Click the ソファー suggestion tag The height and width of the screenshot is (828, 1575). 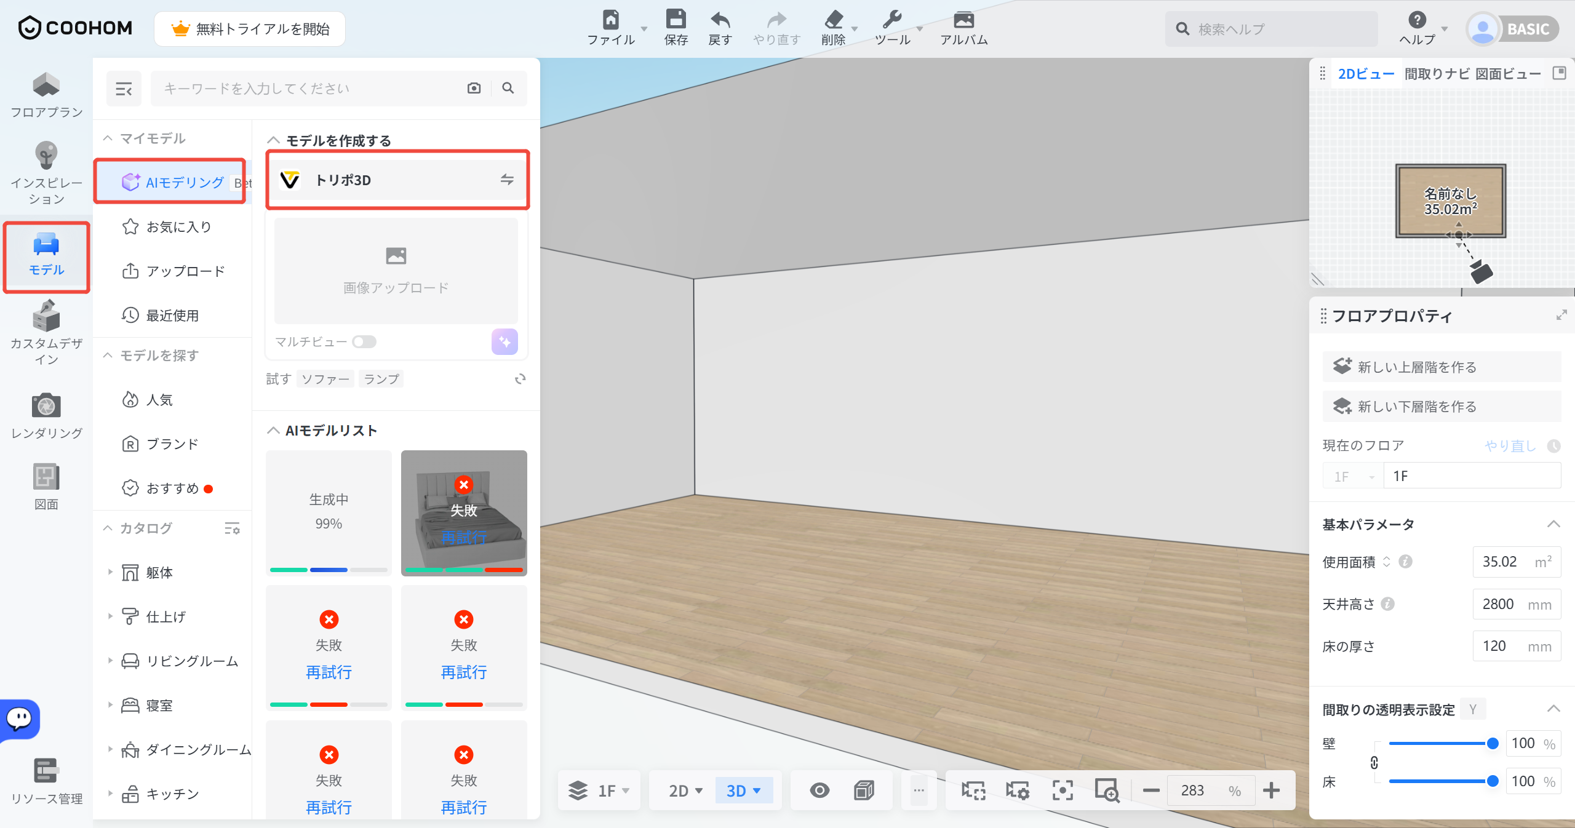pyautogui.click(x=325, y=379)
